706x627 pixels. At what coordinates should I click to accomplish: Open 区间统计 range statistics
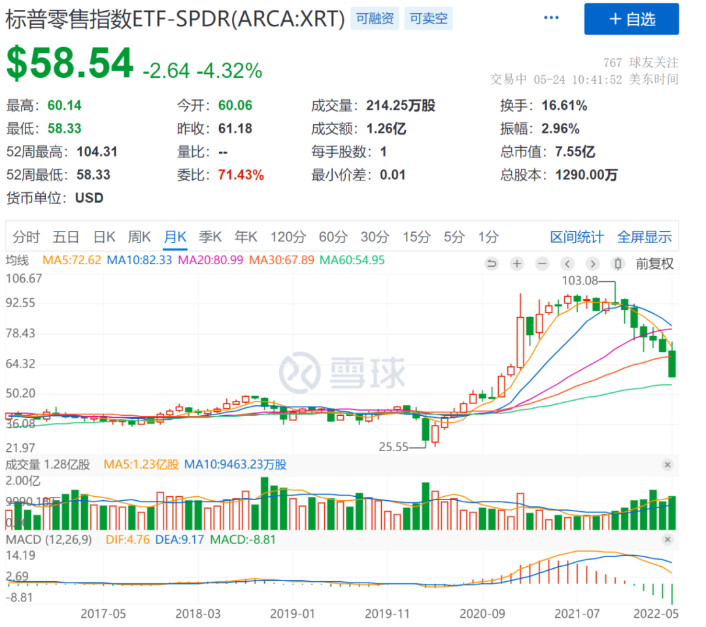pyautogui.click(x=577, y=237)
